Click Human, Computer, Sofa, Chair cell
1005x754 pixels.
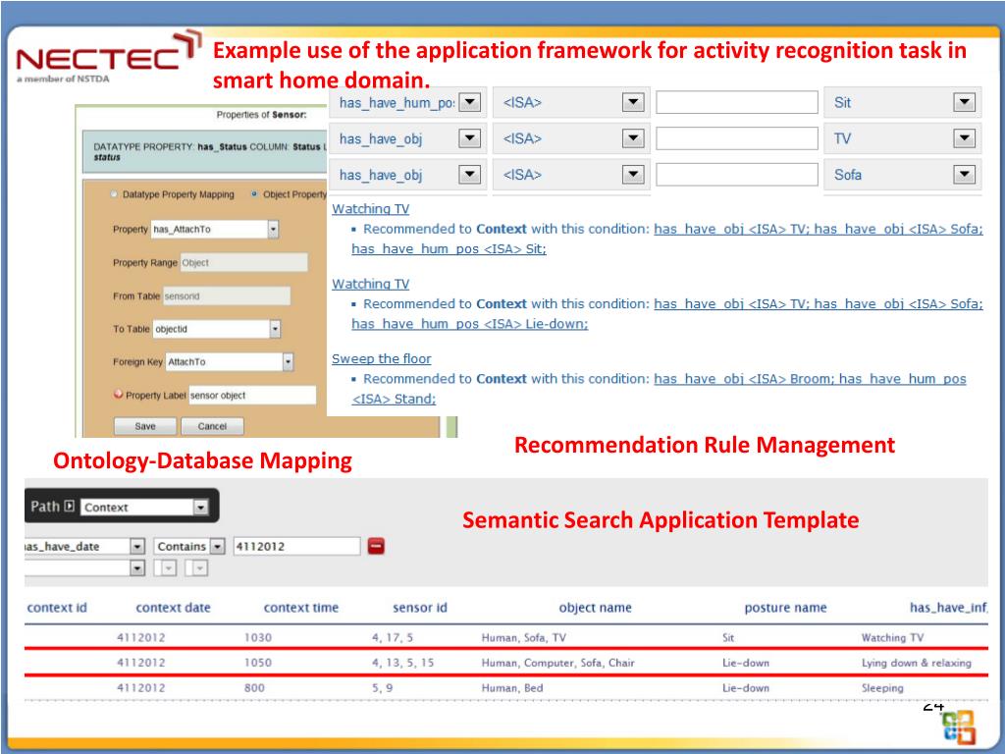pos(558,663)
